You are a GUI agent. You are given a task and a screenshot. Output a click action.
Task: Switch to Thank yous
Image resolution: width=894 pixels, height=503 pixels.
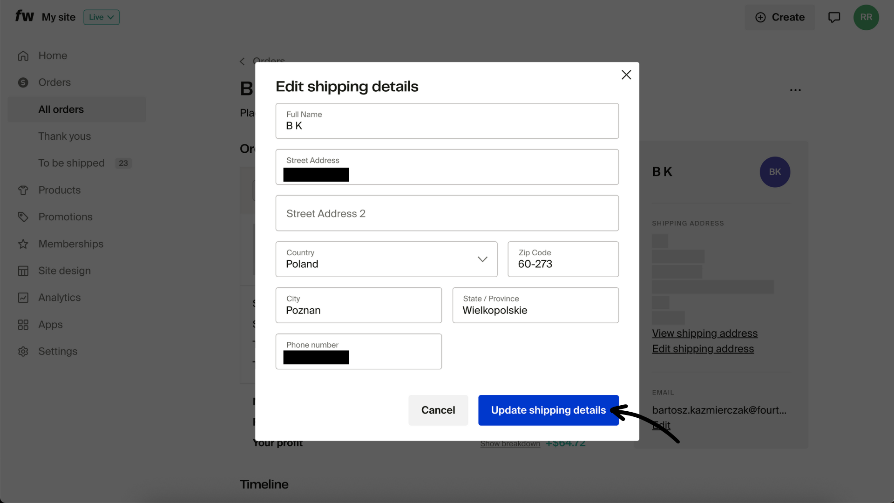tap(65, 136)
